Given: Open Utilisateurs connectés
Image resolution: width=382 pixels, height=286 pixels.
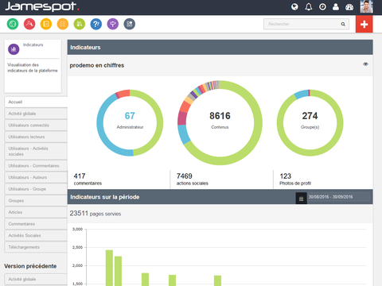Looking at the screenshot, I should (x=36, y=126).
